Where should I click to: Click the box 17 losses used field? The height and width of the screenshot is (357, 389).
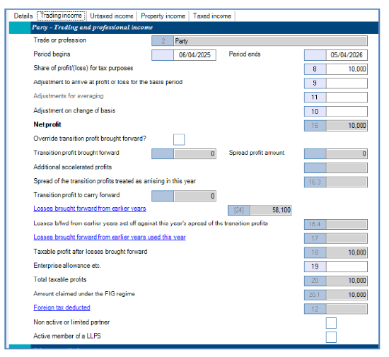(x=347, y=238)
